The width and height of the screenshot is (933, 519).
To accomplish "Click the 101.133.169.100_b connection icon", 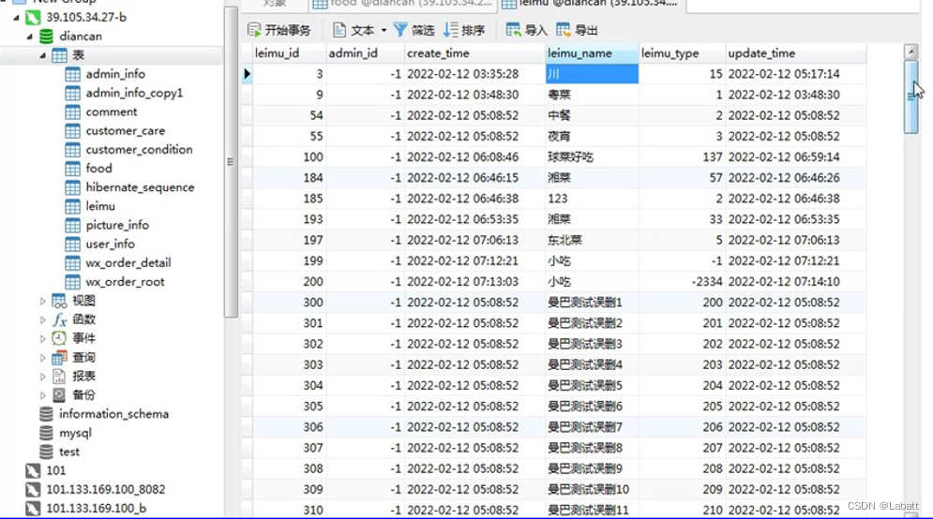I will (x=33, y=509).
